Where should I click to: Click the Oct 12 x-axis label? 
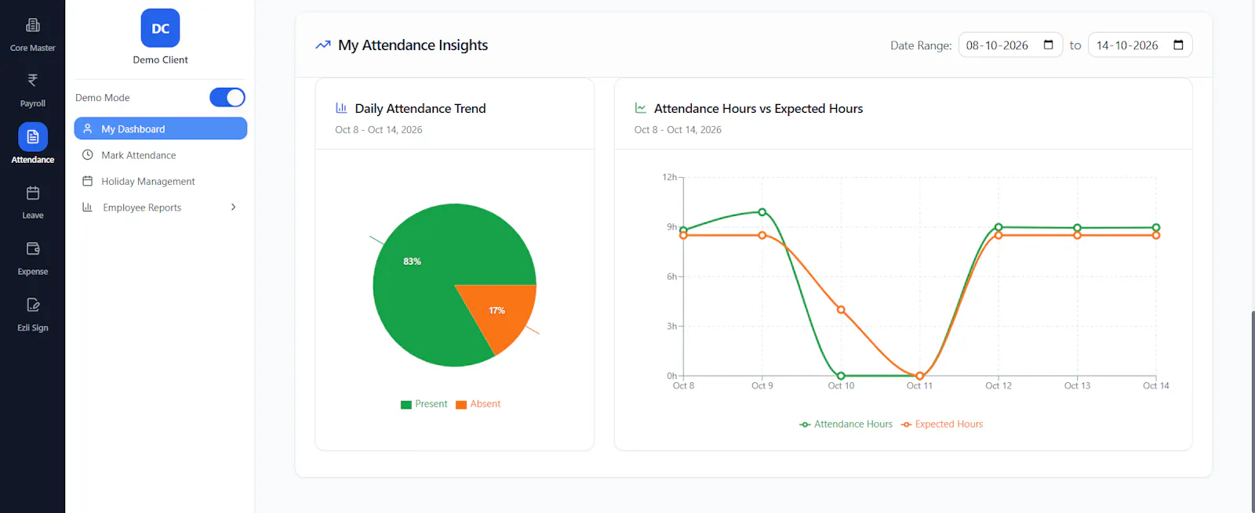[x=999, y=385]
